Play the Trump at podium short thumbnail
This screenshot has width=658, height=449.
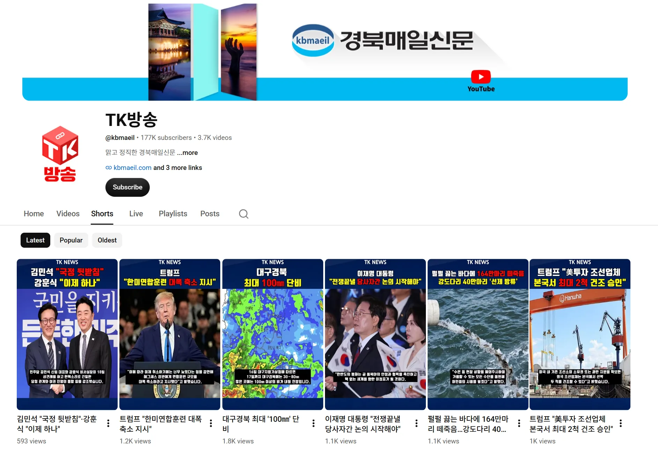(170, 334)
